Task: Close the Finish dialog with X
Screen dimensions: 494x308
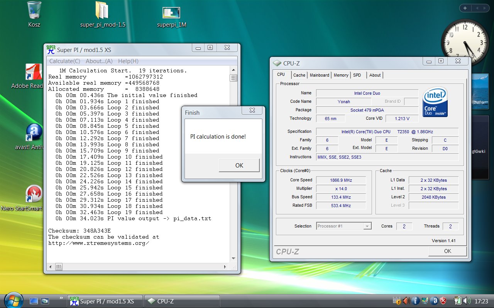Action: [252, 110]
